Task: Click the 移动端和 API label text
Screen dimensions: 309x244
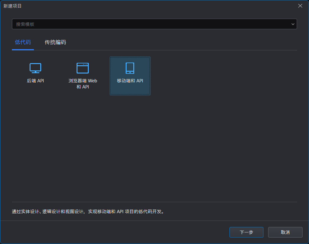Action: point(130,81)
